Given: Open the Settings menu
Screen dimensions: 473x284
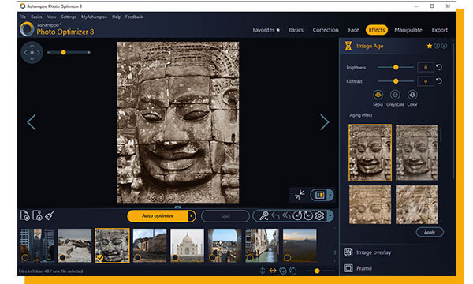Looking at the screenshot, I should coord(69,17).
